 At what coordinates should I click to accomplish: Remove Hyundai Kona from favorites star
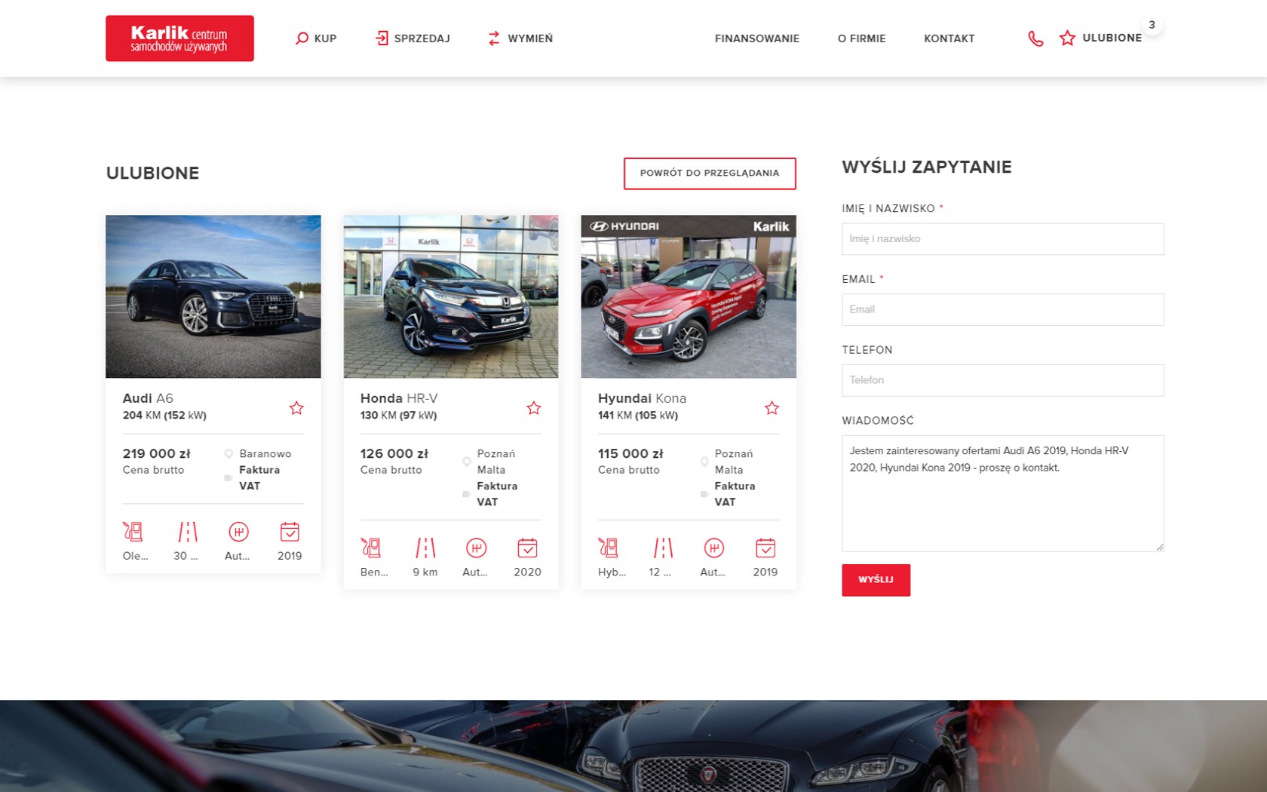tap(772, 408)
